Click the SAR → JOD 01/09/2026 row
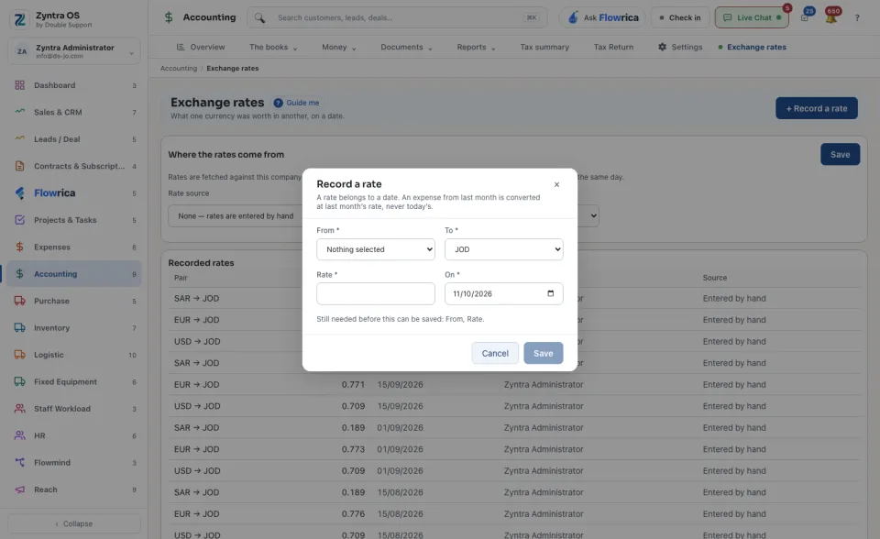 pos(513,428)
